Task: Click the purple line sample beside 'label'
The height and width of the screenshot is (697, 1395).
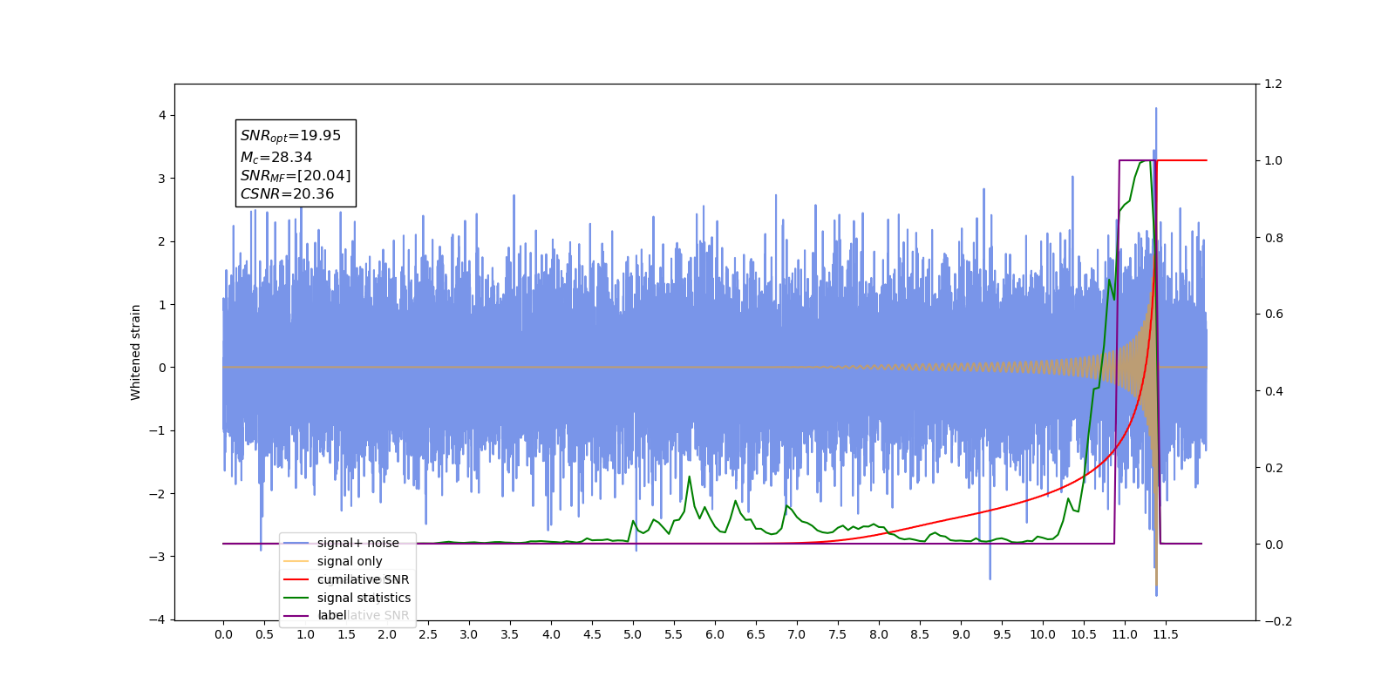Action: point(296,615)
